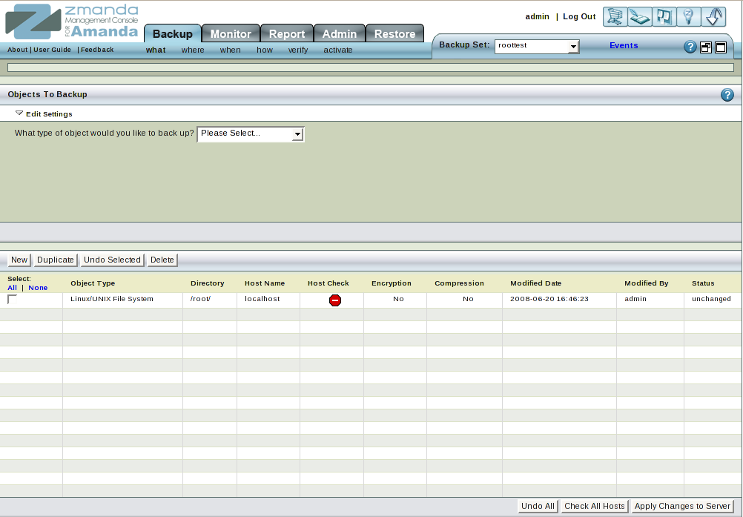Click the 'admin' Modified By cell

pos(635,299)
